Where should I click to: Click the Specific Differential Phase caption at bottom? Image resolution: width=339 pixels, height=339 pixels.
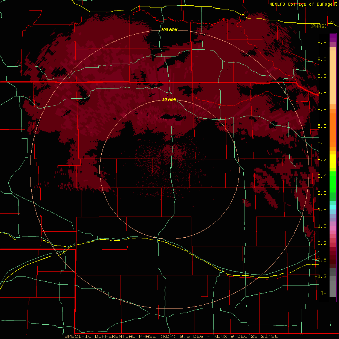[x=171, y=336]
